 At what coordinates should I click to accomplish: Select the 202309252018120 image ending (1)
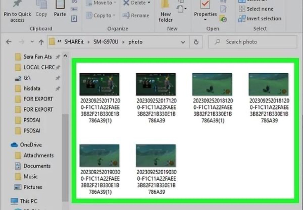click(x=212, y=98)
